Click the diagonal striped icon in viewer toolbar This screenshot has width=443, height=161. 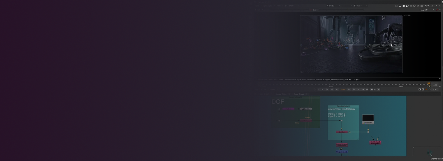tap(404, 6)
